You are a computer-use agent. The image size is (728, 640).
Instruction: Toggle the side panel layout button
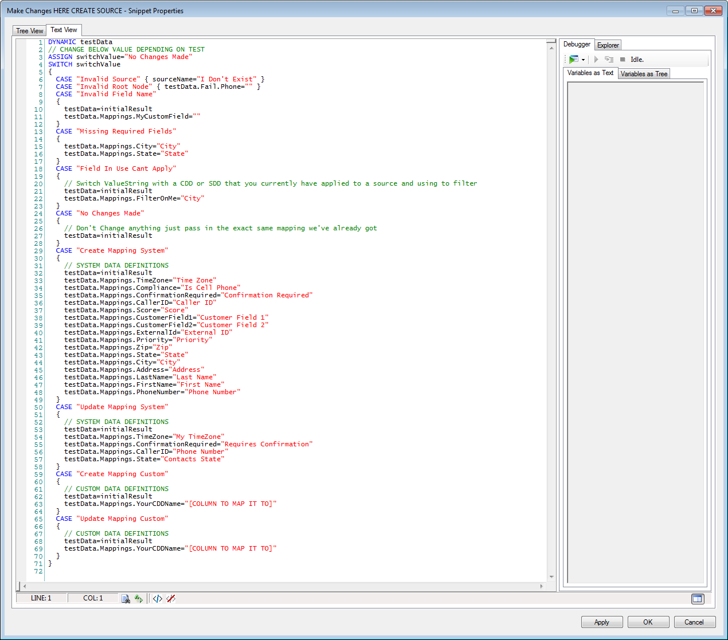point(697,599)
